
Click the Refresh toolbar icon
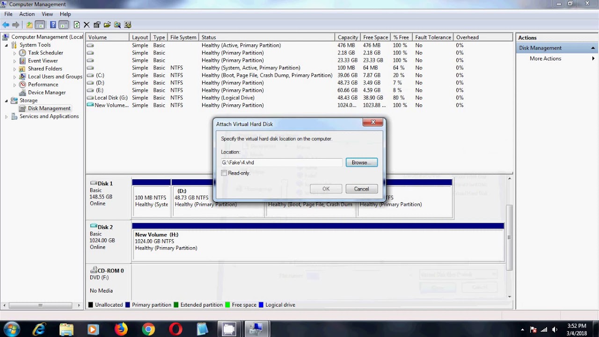tap(77, 25)
